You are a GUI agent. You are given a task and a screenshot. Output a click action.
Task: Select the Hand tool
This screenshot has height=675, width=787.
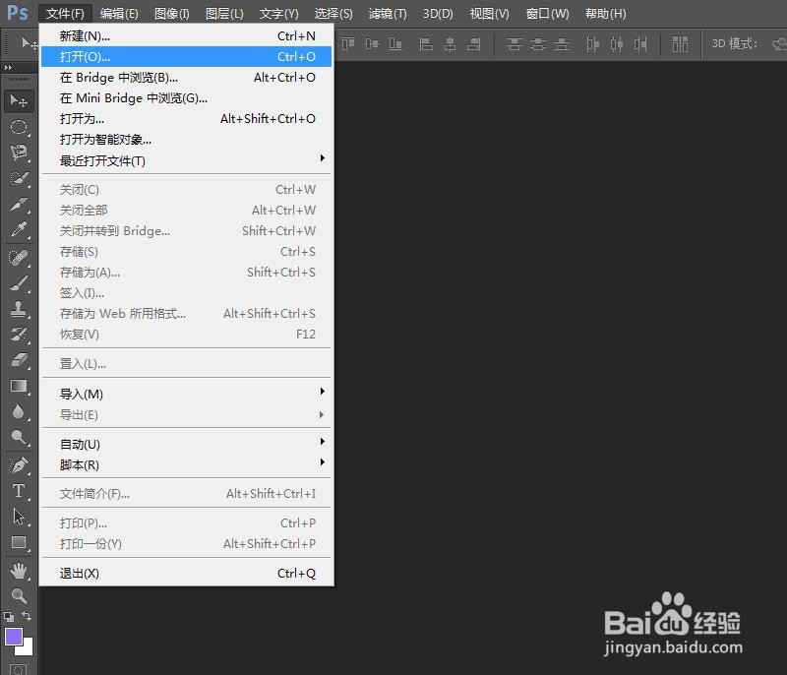tap(19, 570)
